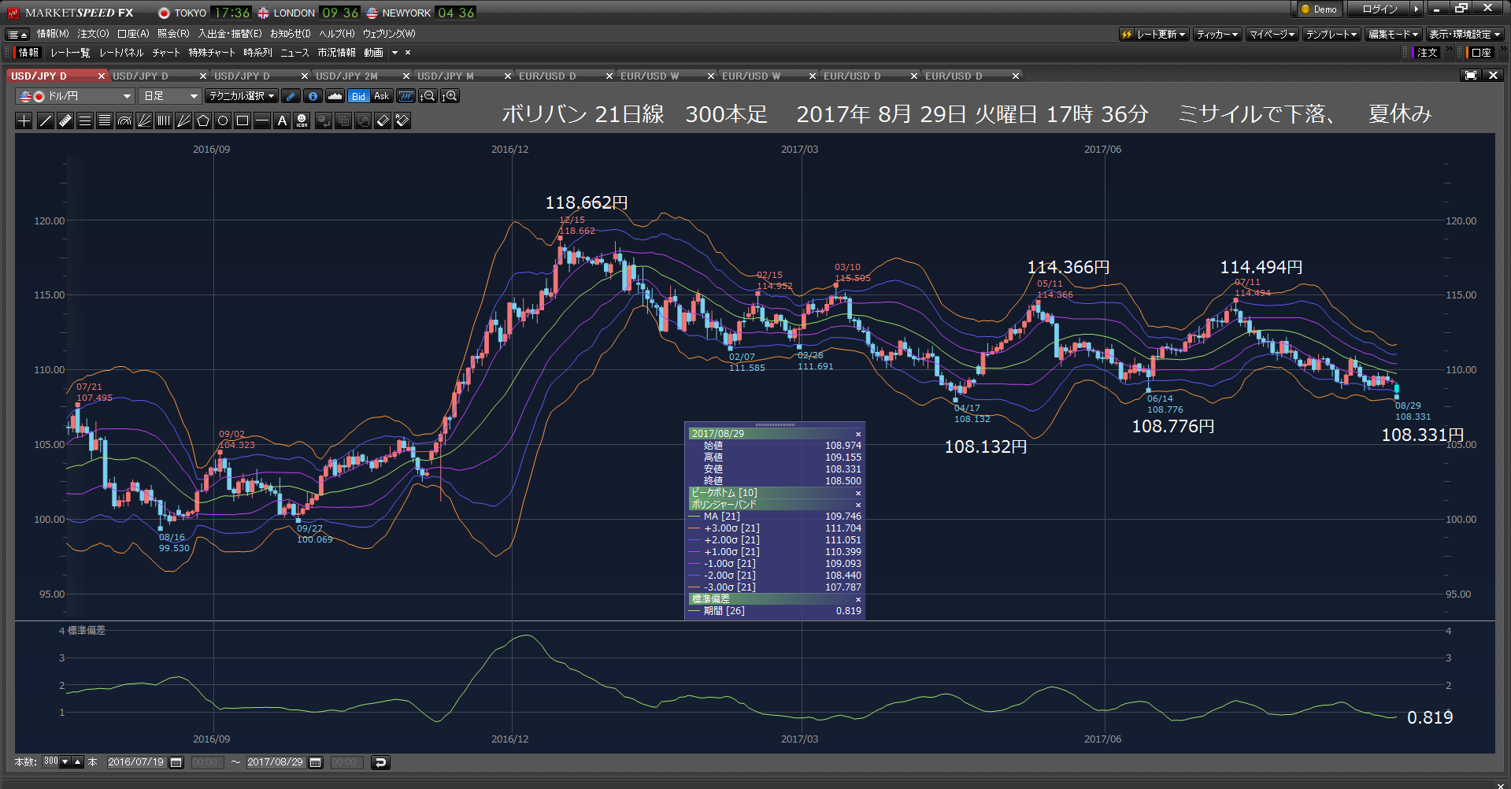Click the erase-all objects icon
This screenshot has height=789, width=1511.
402,120
